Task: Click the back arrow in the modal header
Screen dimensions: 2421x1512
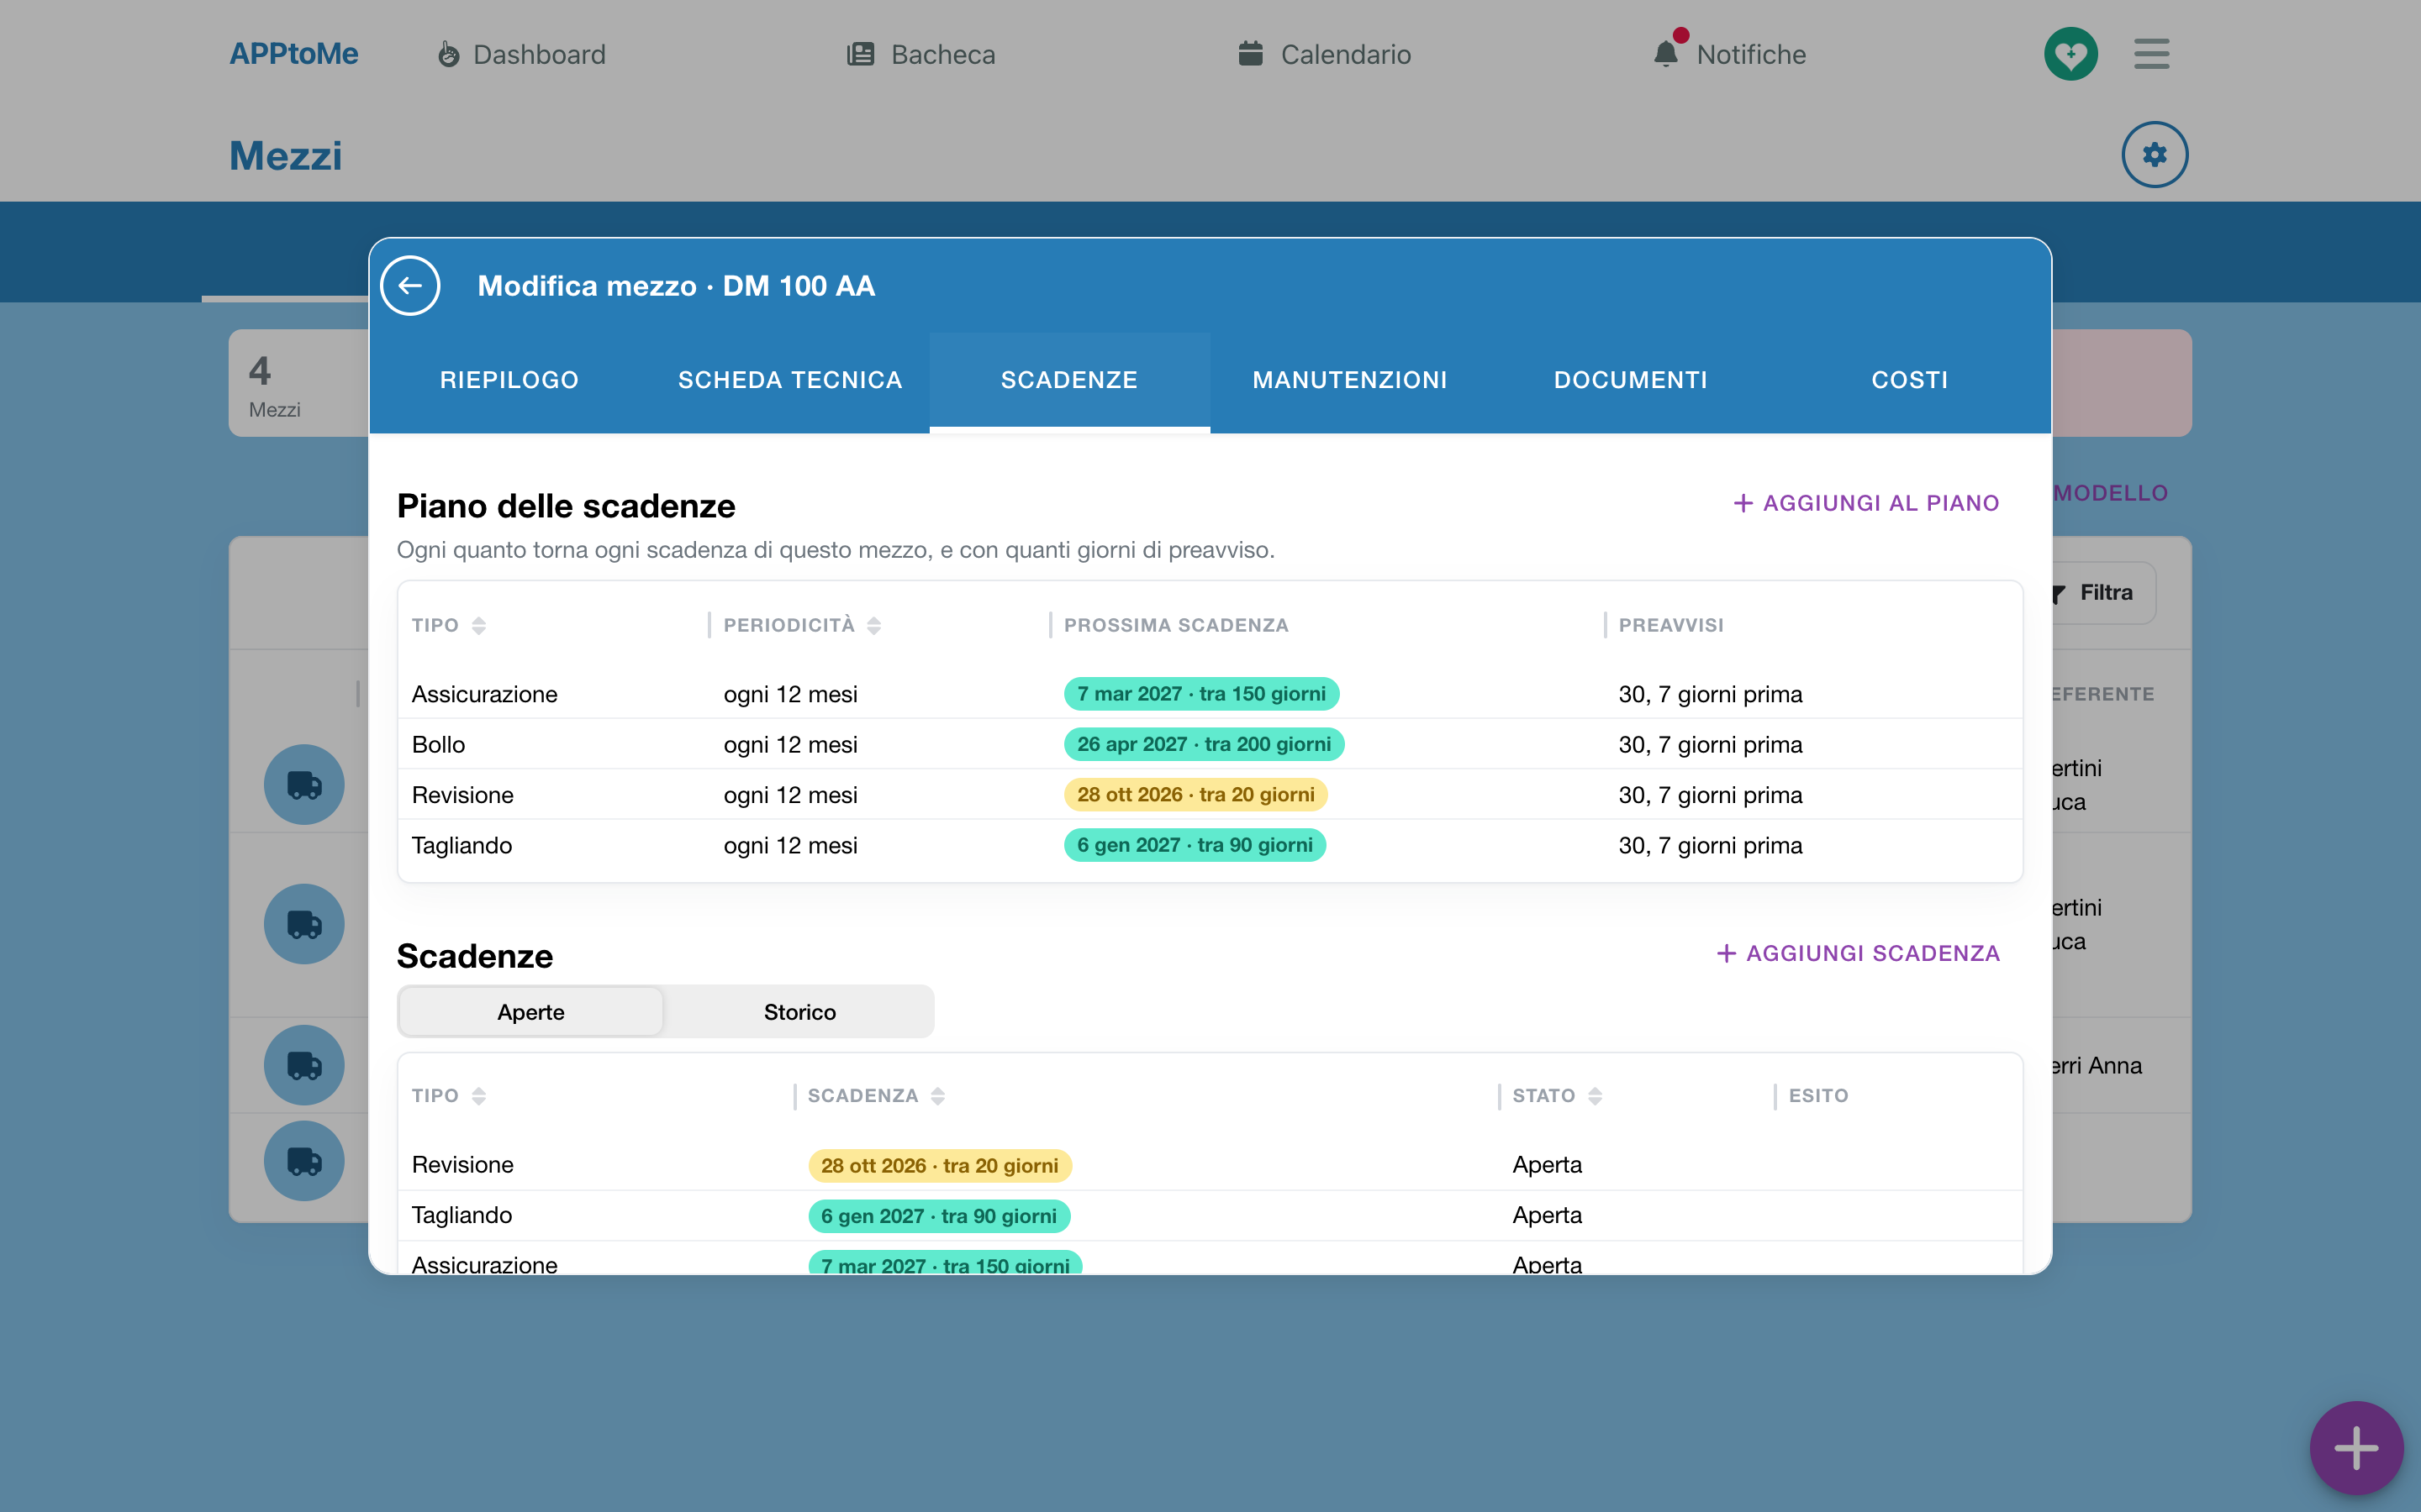Action: (x=410, y=286)
